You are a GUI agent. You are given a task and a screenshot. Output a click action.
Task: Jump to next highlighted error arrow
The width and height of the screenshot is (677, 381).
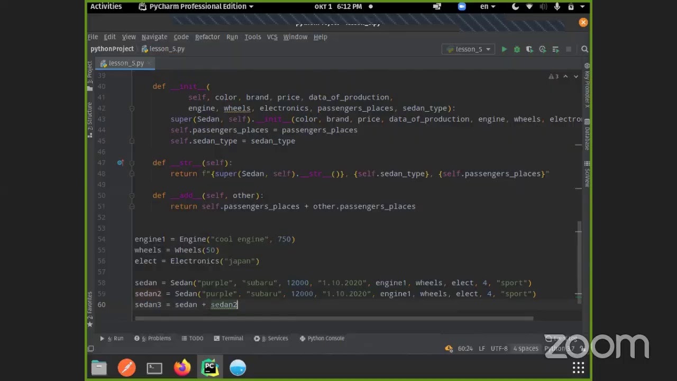pyautogui.click(x=576, y=77)
